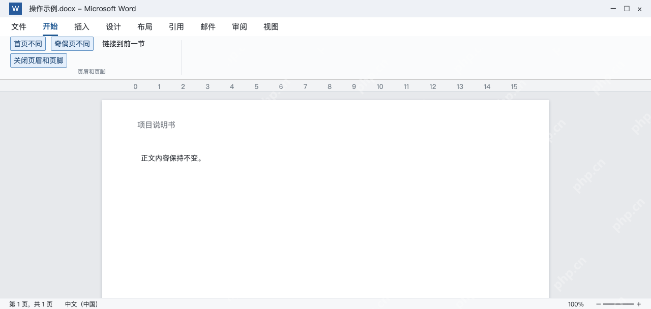Click the Word application icon in title bar
Viewport: 651px width, 309px height.
[x=15, y=9]
